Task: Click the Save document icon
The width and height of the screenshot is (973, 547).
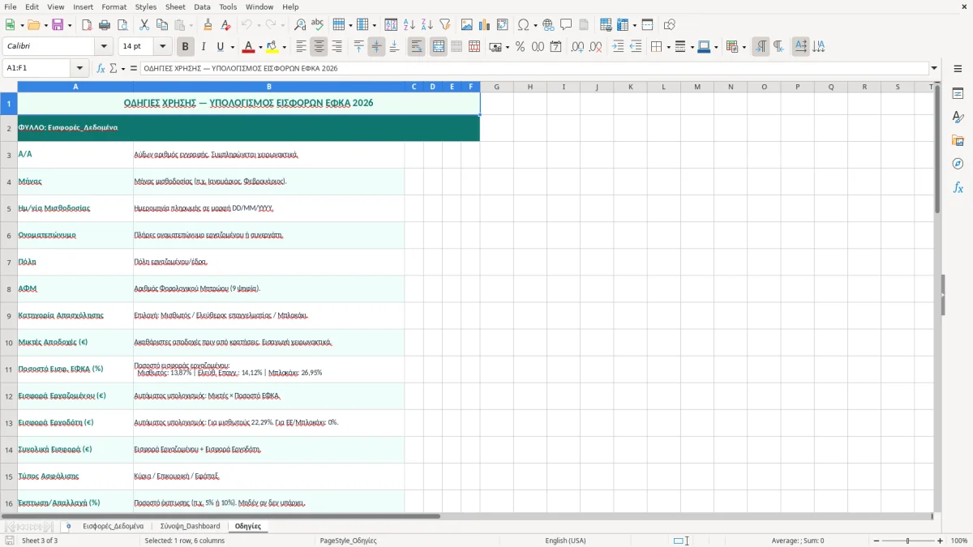Action: click(x=58, y=25)
